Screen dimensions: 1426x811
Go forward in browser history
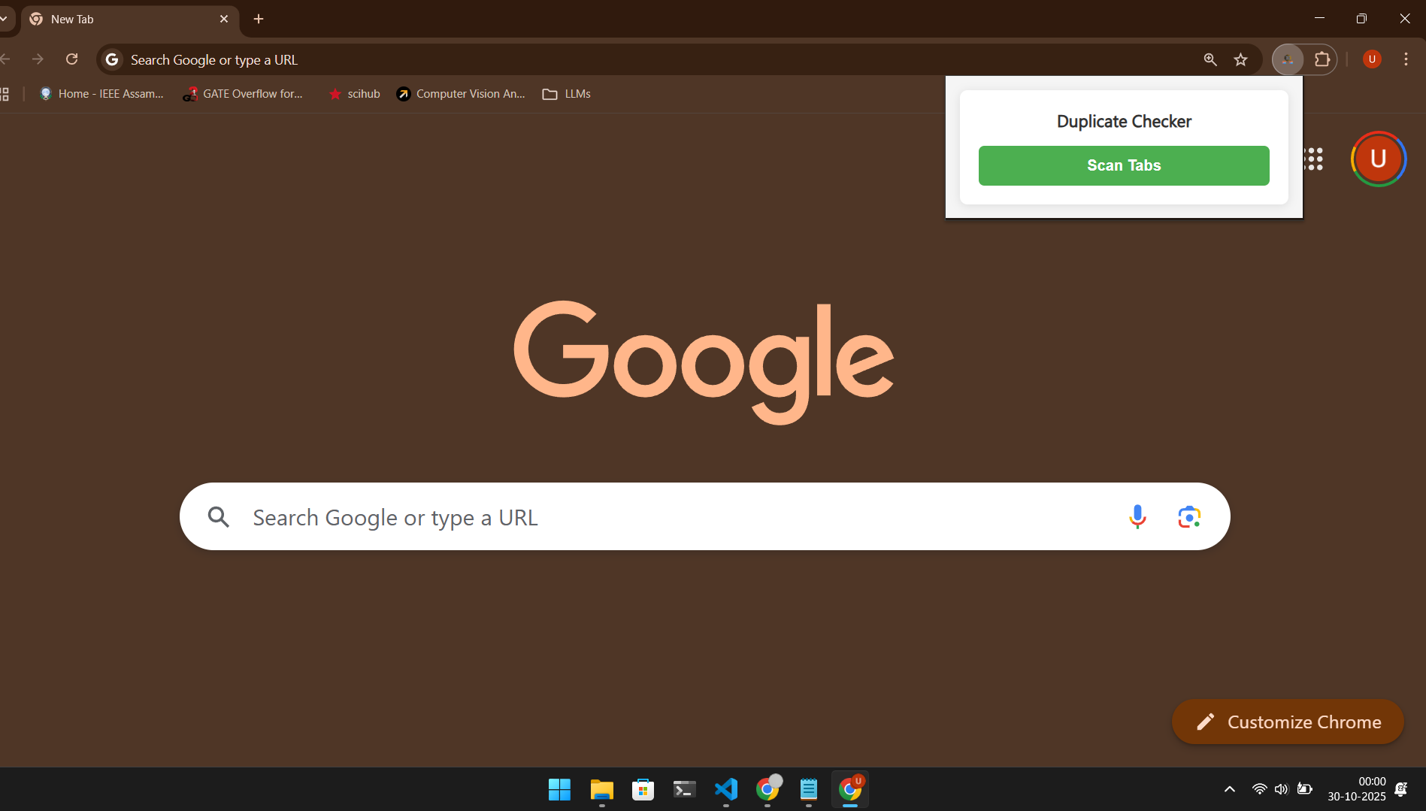38,59
